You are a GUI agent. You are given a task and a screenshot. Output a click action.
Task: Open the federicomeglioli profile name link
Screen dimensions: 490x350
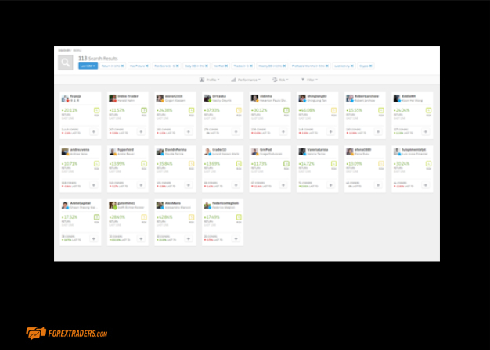pos(225,203)
